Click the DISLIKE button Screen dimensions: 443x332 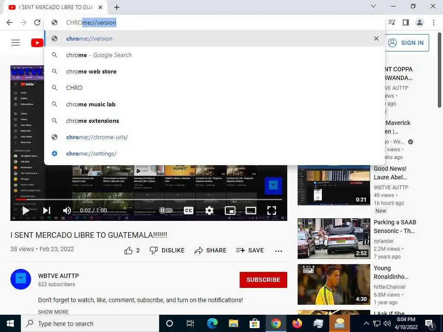[x=167, y=250]
